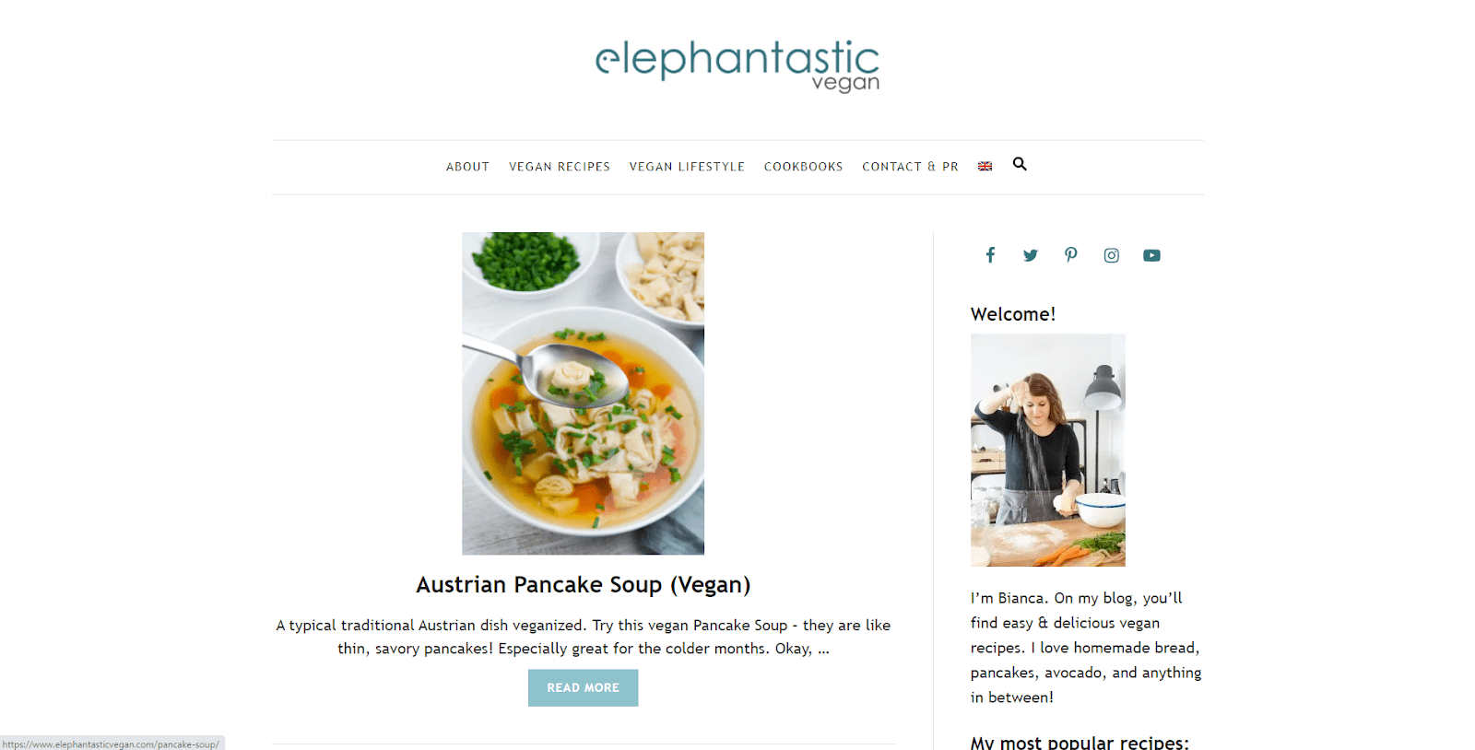Click Bianca's welcome portrait photo

pos(1047,450)
